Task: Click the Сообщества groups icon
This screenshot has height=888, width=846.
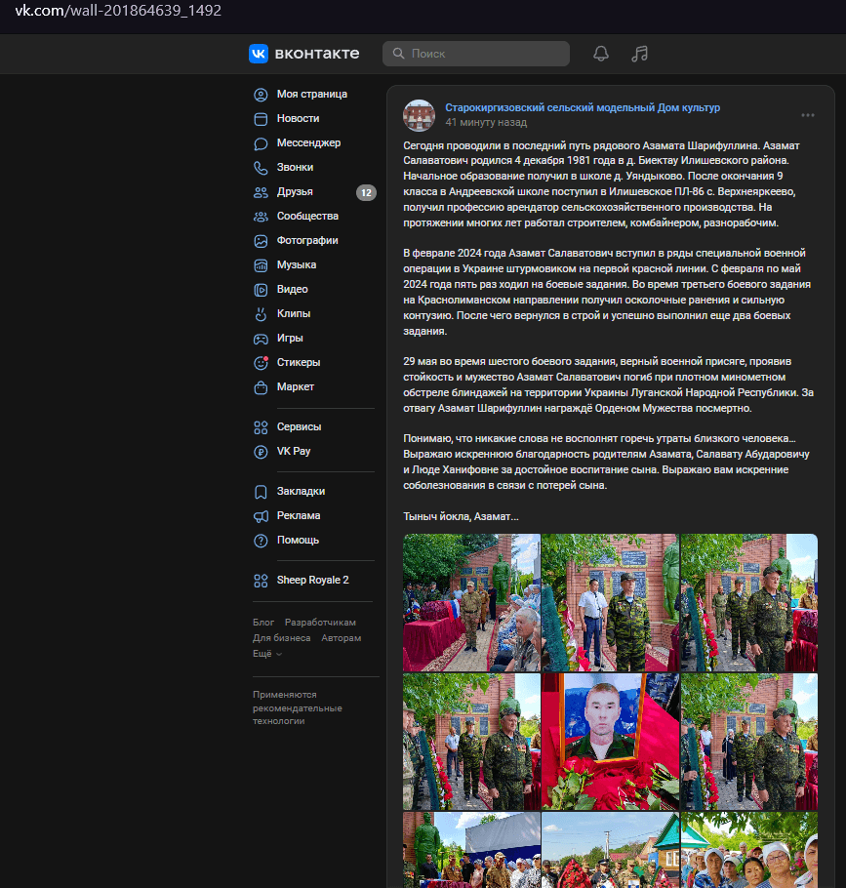Action: point(261,217)
